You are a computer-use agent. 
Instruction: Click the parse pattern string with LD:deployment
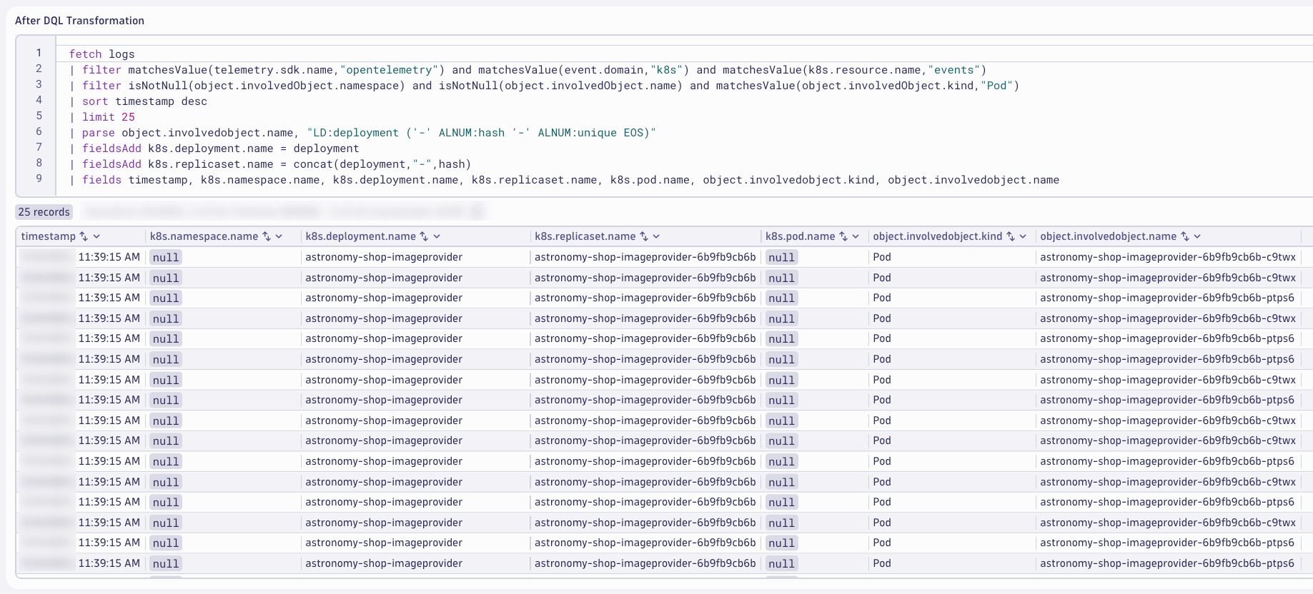coord(482,133)
